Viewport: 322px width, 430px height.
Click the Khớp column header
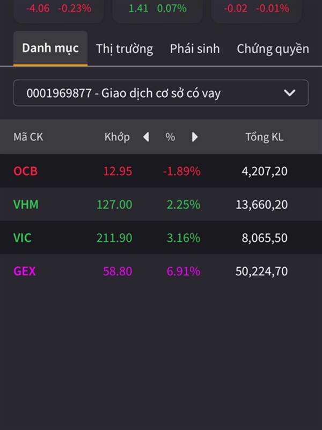click(117, 137)
